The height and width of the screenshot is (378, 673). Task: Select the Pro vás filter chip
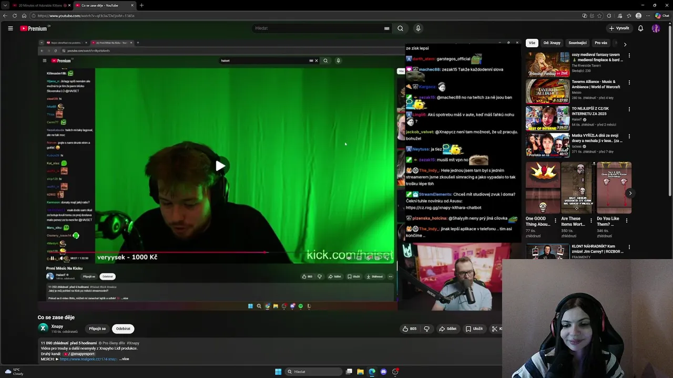[x=601, y=43]
